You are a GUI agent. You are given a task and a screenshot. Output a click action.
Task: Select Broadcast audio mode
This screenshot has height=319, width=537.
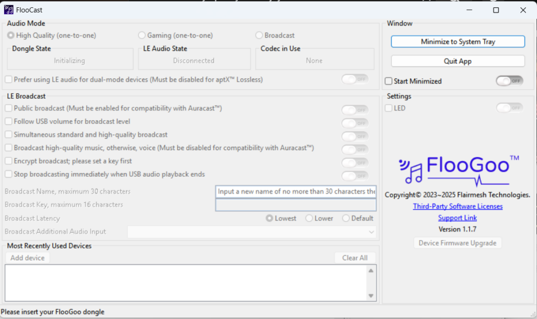coord(275,35)
